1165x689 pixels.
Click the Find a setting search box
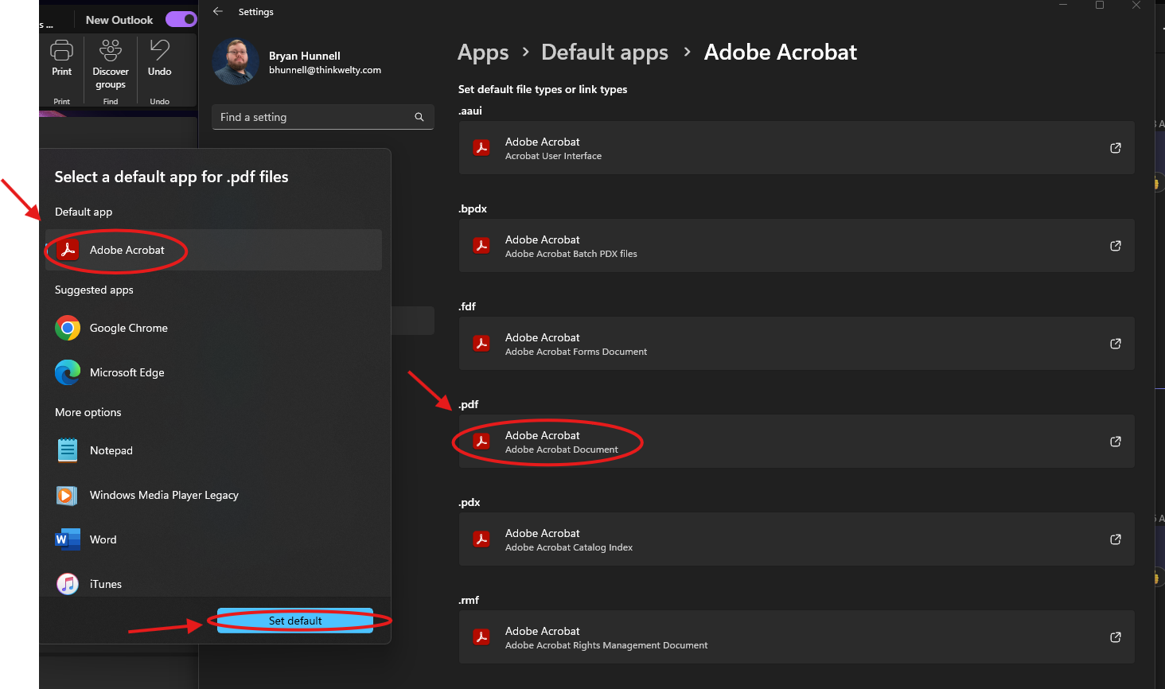322,117
